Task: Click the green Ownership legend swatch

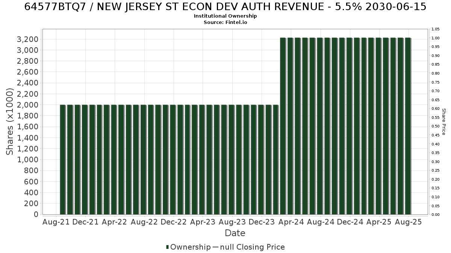Action: (x=167, y=247)
